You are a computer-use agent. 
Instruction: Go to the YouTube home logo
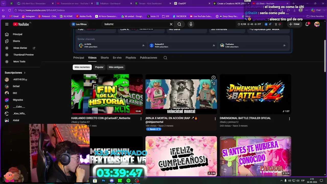tap(21, 24)
